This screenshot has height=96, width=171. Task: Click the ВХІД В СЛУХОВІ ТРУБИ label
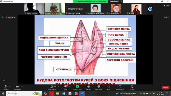point(54,50)
